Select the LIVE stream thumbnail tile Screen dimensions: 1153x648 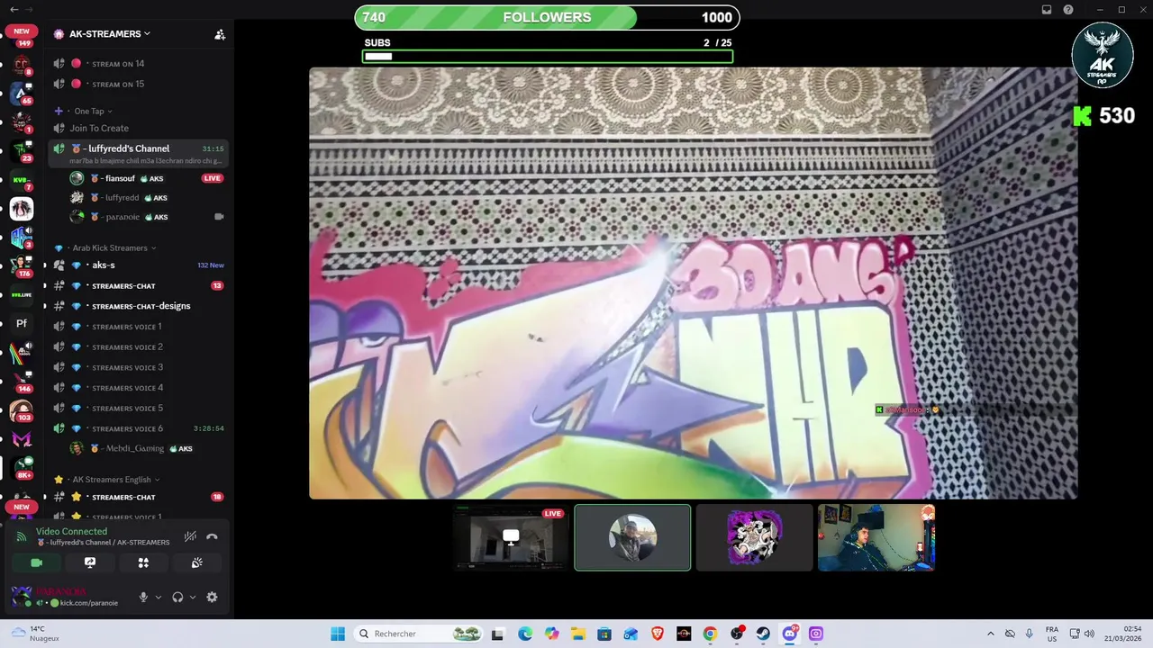pyautogui.click(x=511, y=537)
